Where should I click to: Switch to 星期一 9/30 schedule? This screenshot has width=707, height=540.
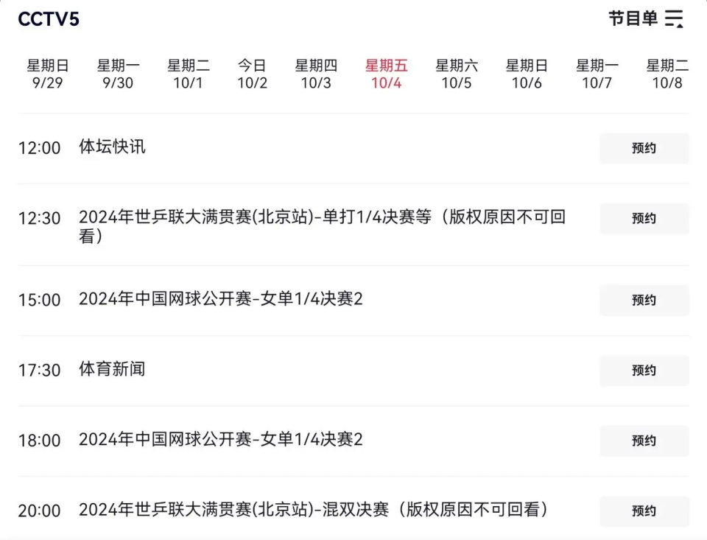click(x=118, y=74)
